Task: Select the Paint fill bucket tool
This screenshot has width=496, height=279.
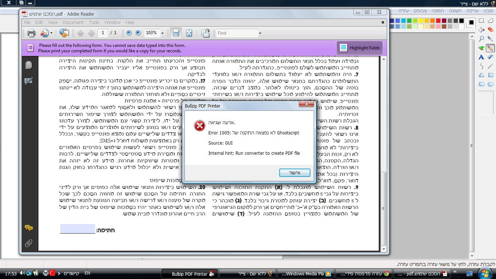Action: coord(481,30)
